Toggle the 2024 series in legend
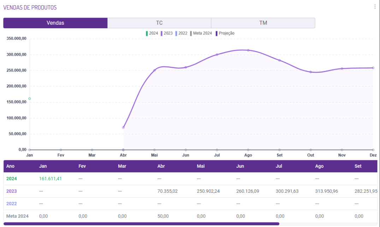Screen dimensions: 380x227 pos(152,33)
